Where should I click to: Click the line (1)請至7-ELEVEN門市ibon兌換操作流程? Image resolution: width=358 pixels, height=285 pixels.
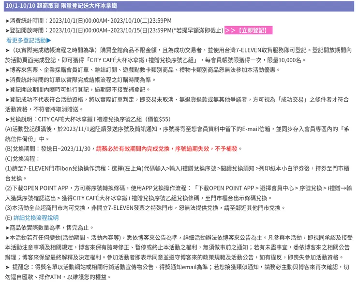pos(177,168)
